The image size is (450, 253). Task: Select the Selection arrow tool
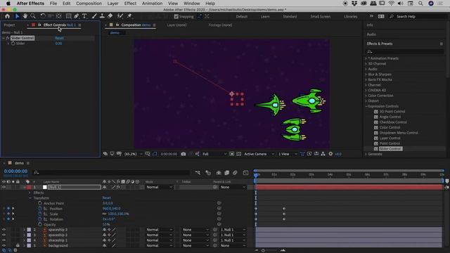(x=17, y=16)
